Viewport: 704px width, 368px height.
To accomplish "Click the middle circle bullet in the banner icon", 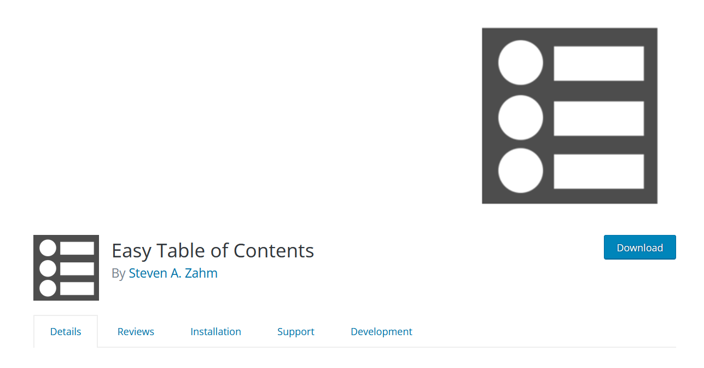I will tap(520, 117).
